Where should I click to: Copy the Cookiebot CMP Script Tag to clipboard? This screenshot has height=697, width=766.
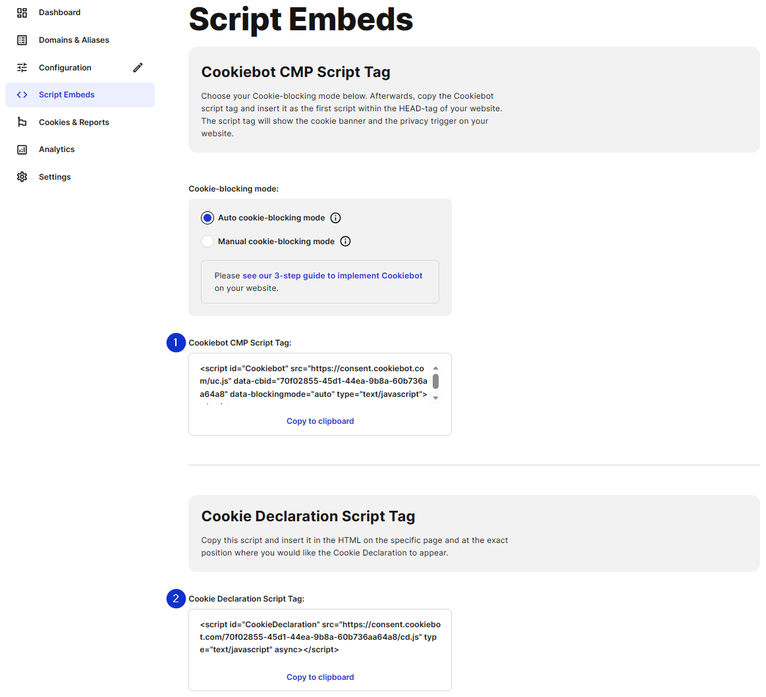coord(320,421)
